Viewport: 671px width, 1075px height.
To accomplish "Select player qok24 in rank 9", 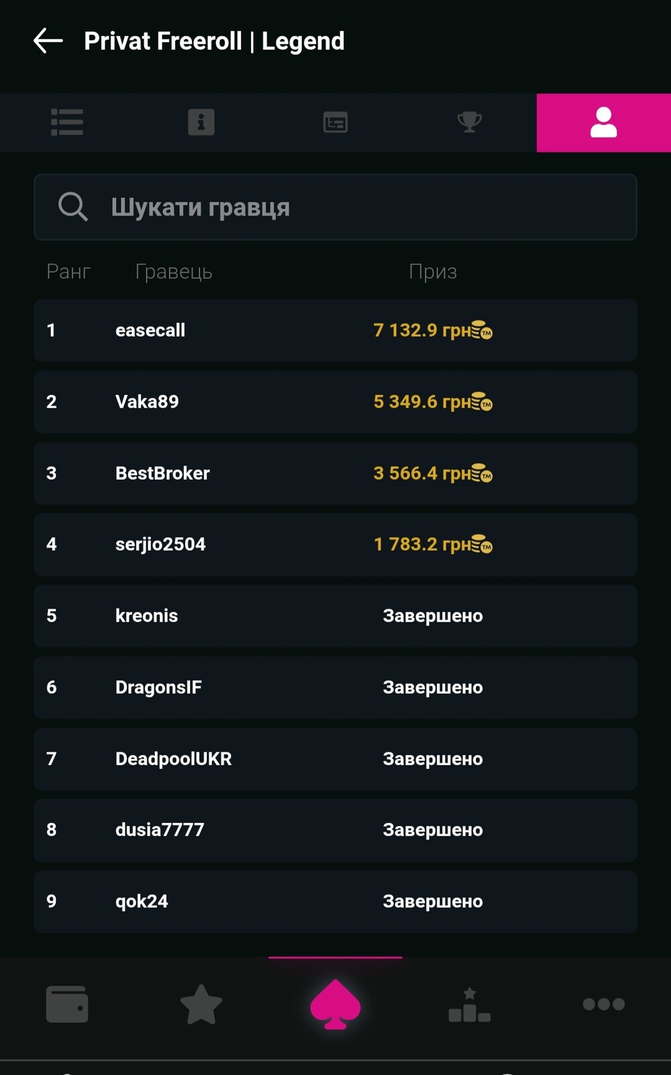I will click(142, 901).
